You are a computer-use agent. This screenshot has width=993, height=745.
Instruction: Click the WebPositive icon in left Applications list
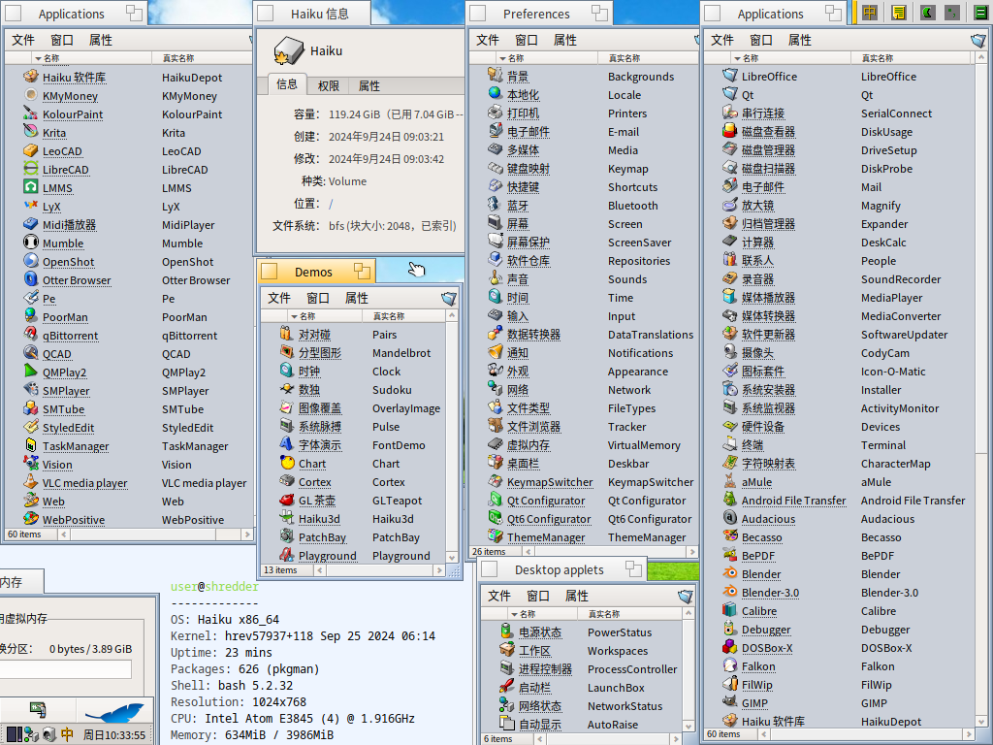pos(30,518)
